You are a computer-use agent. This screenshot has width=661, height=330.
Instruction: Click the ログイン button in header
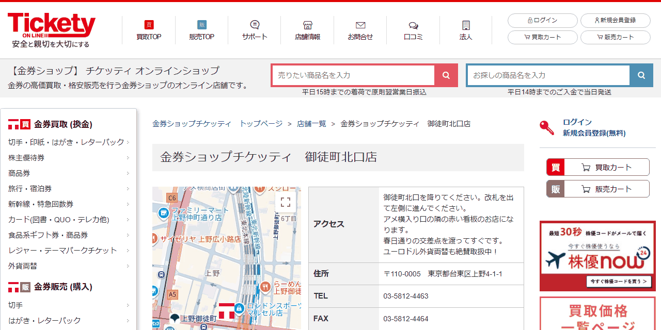pyautogui.click(x=543, y=21)
